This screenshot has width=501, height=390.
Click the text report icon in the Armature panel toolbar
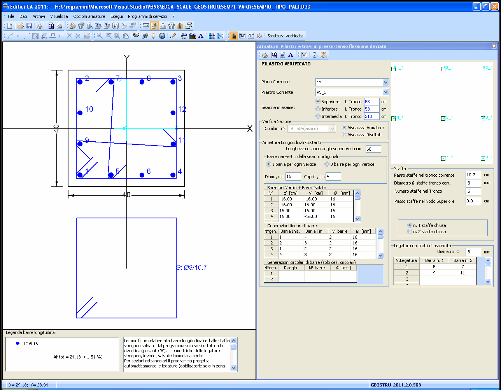[x=283, y=55]
